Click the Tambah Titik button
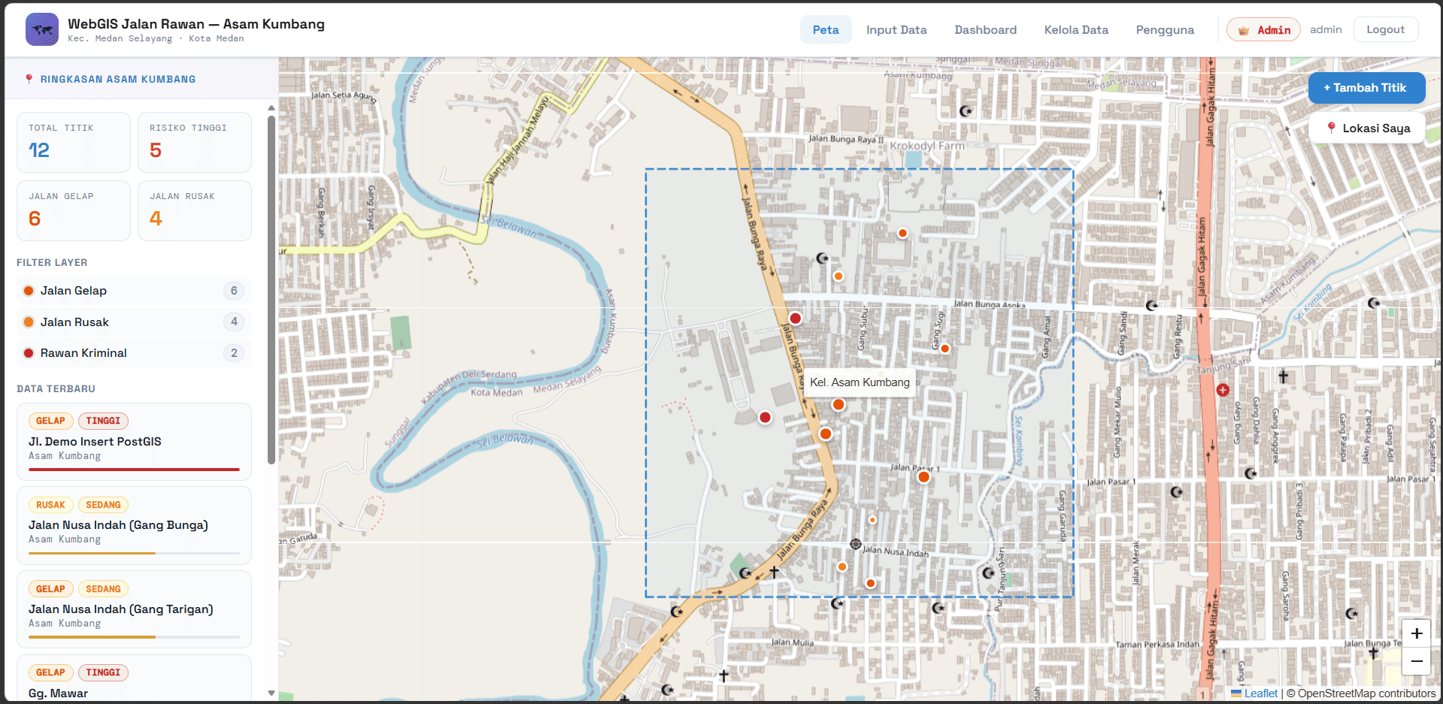The image size is (1443, 704). point(1366,88)
